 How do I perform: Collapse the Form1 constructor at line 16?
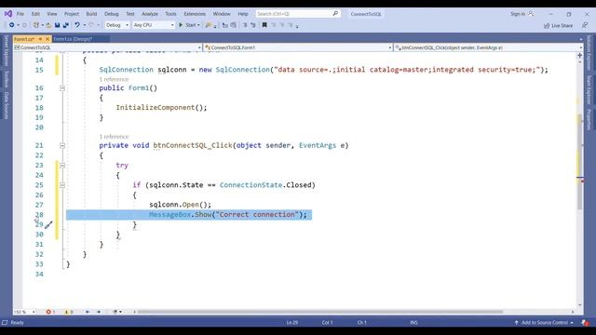62,88
